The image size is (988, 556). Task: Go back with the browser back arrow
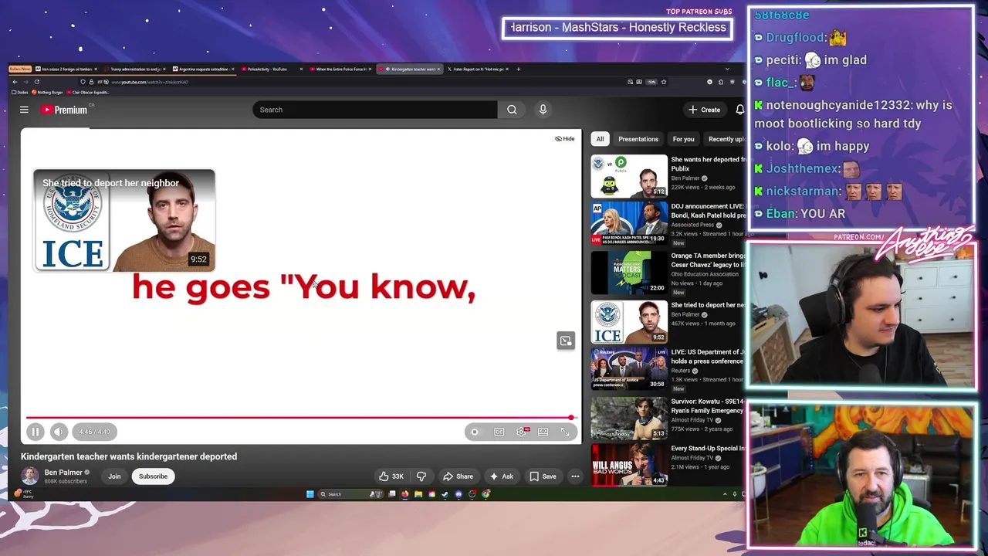(x=14, y=82)
